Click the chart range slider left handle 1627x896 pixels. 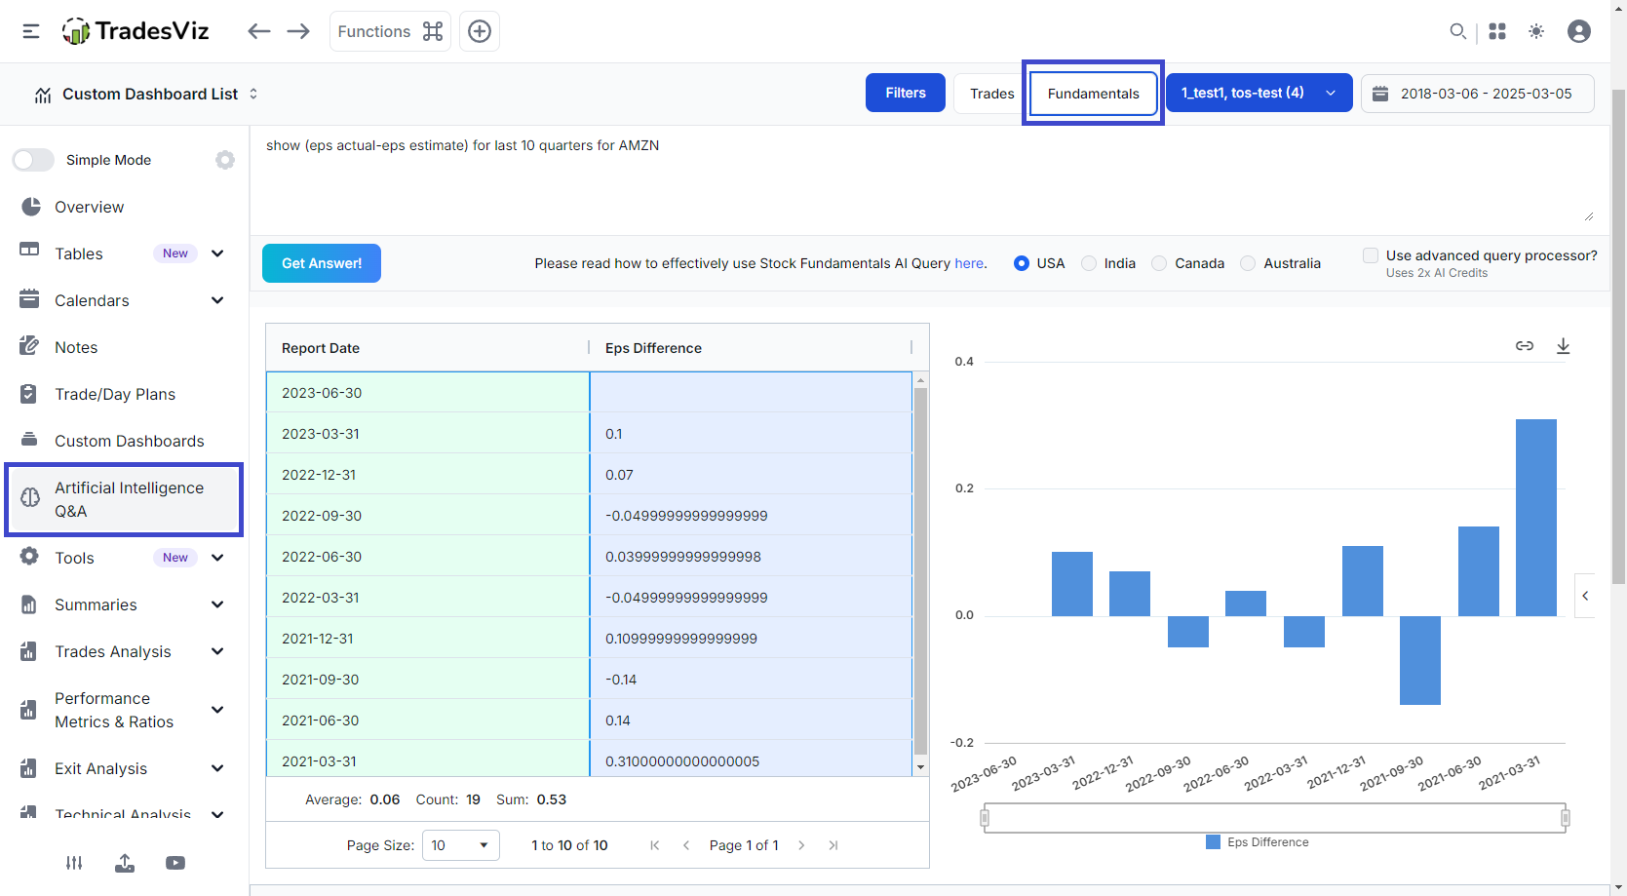985,818
